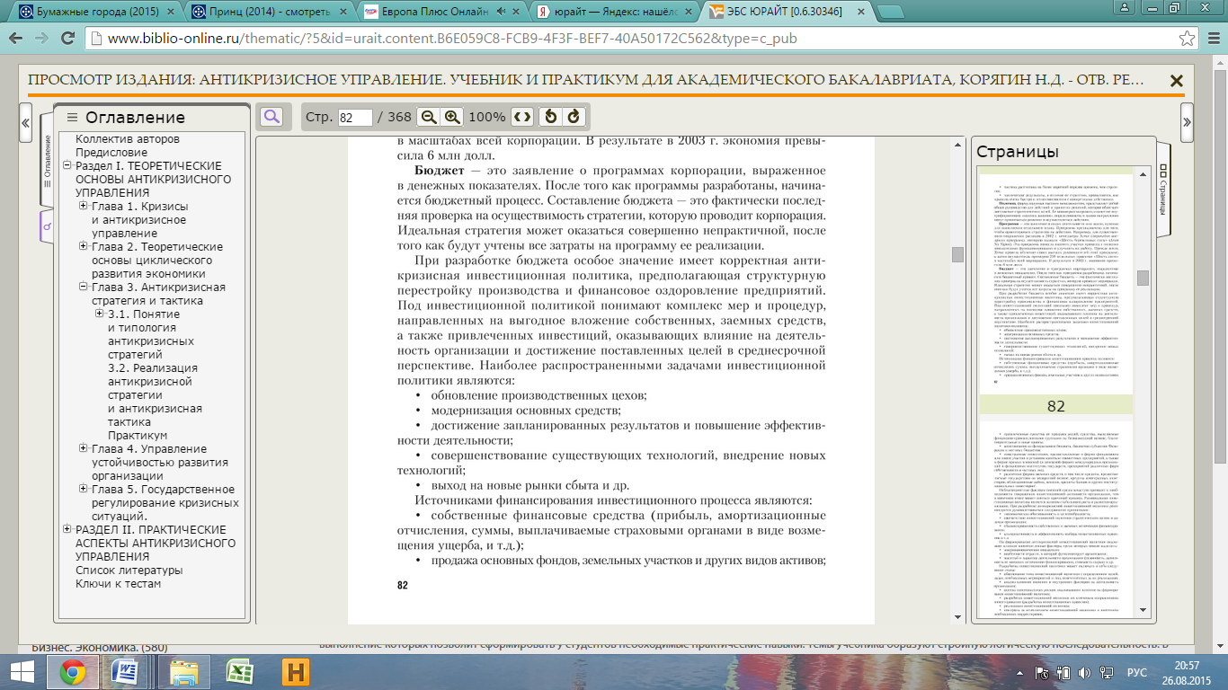Expand Глава 5. Государственное регулирование node
1228x690 pixels.
click(84, 490)
